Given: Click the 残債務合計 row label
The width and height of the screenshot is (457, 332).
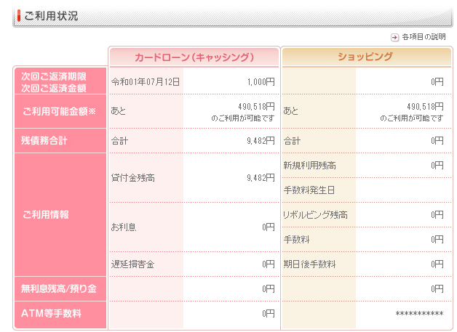Looking at the screenshot, I should click(x=44, y=140).
